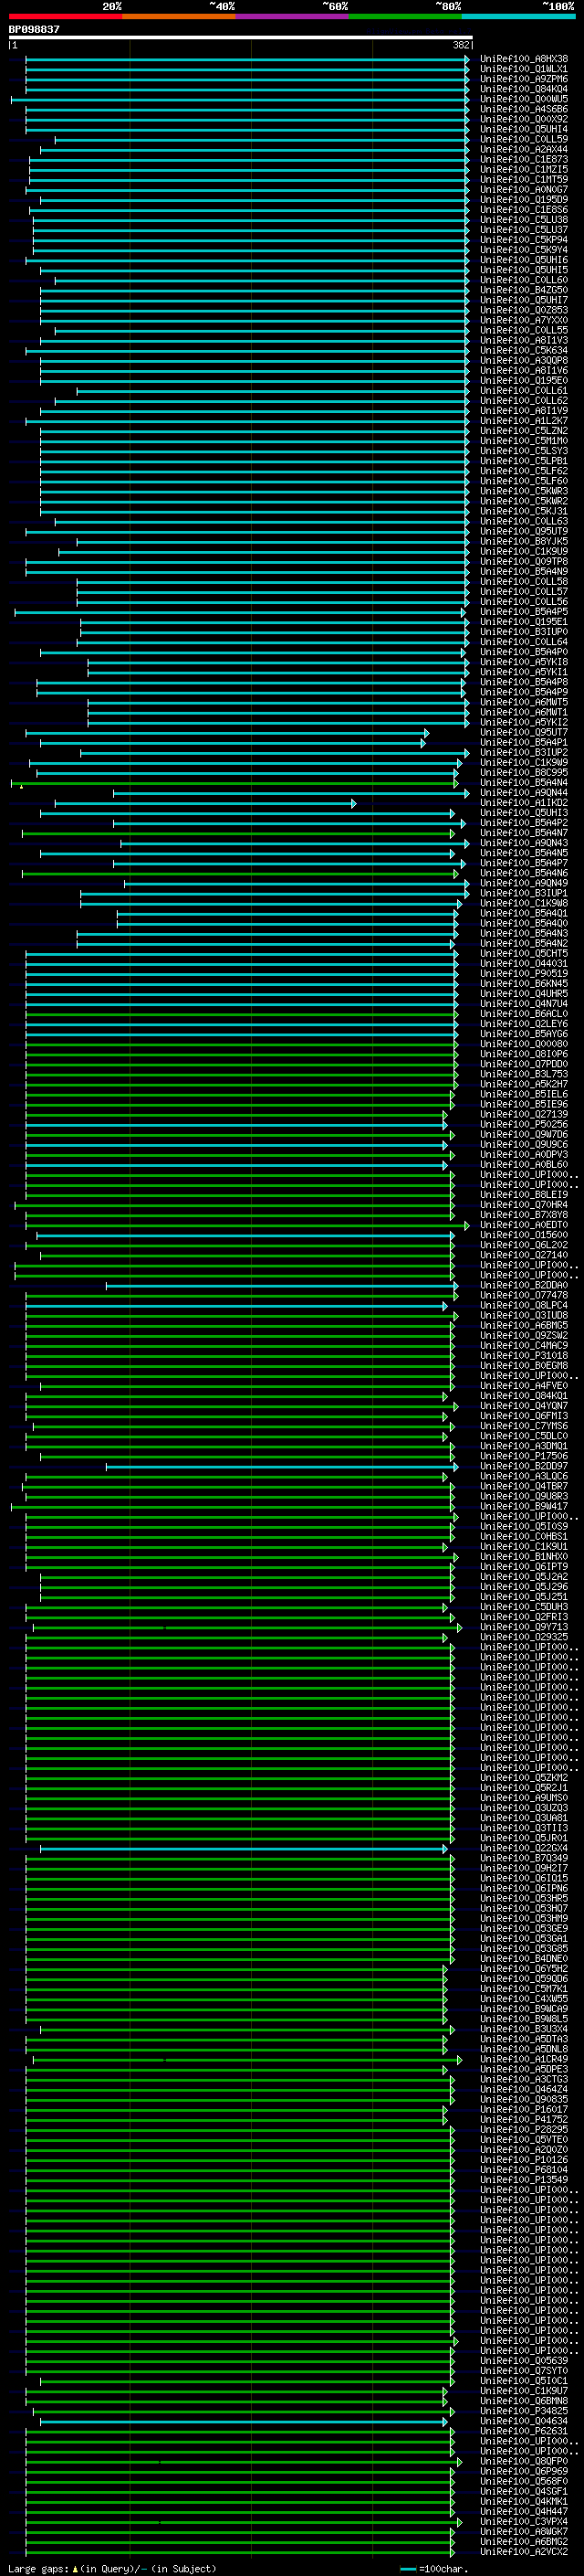
Task: Click the UniRef100_A5K2H7 label
Action: pos(523,1084)
